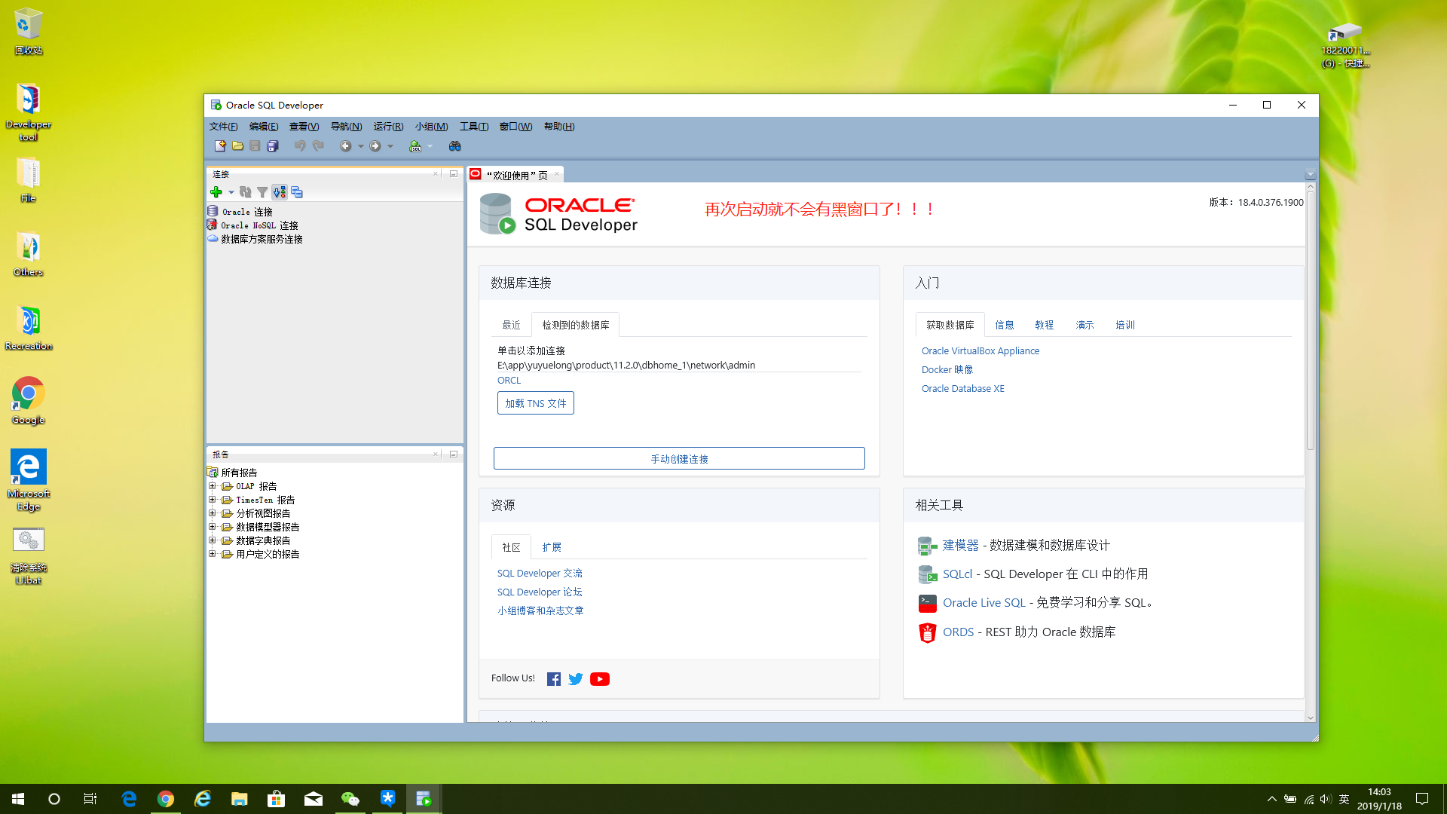Expand the OLAP 报告 tree item
1447x814 pixels.
click(213, 485)
